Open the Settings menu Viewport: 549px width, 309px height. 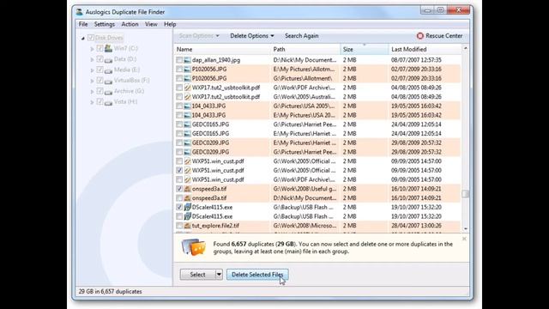105,24
